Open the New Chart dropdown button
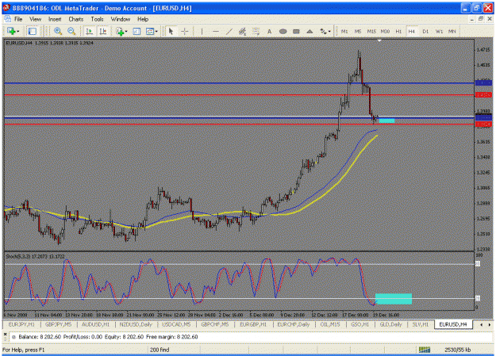Image resolution: width=496 pixels, height=356 pixels. pyautogui.click(x=13, y=31)
